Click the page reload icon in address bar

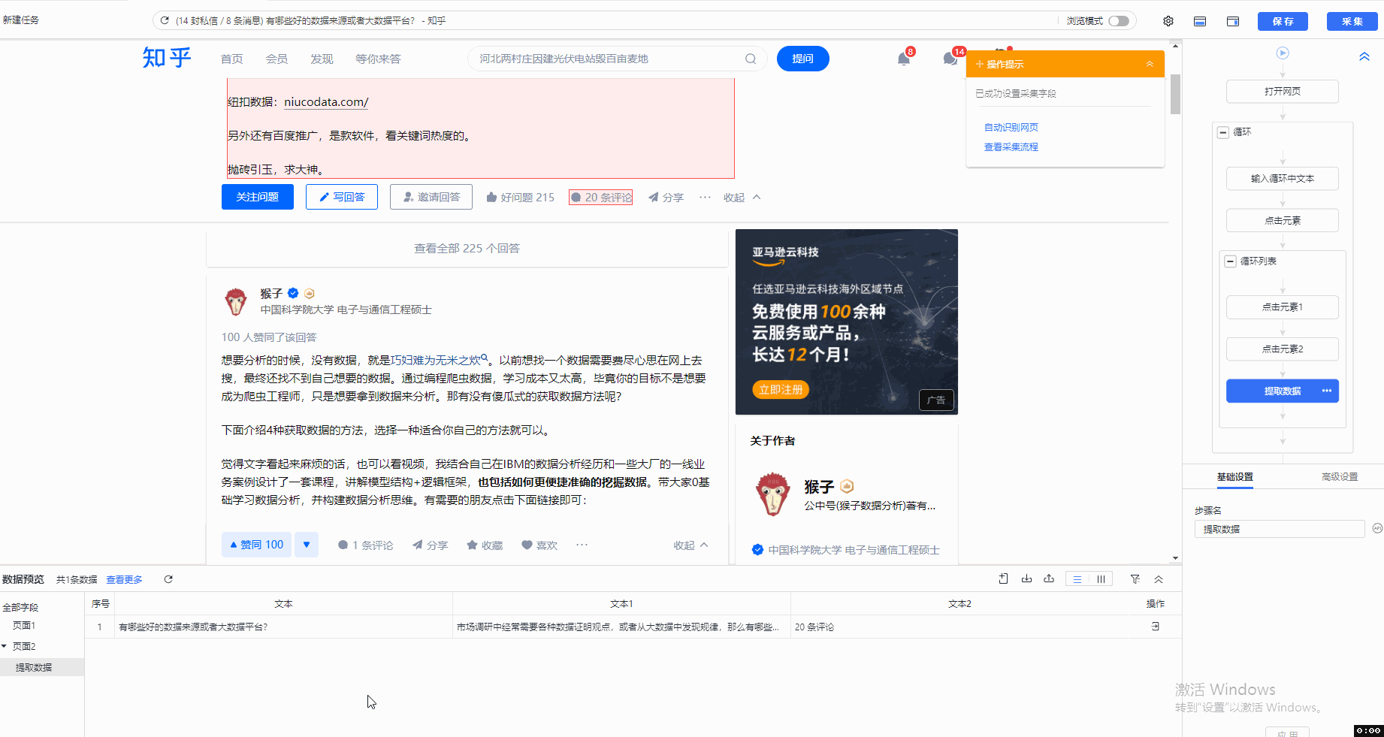[x=165, y=20]
